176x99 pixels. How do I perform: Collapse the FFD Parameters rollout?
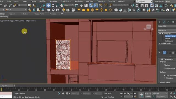[159, 59]
